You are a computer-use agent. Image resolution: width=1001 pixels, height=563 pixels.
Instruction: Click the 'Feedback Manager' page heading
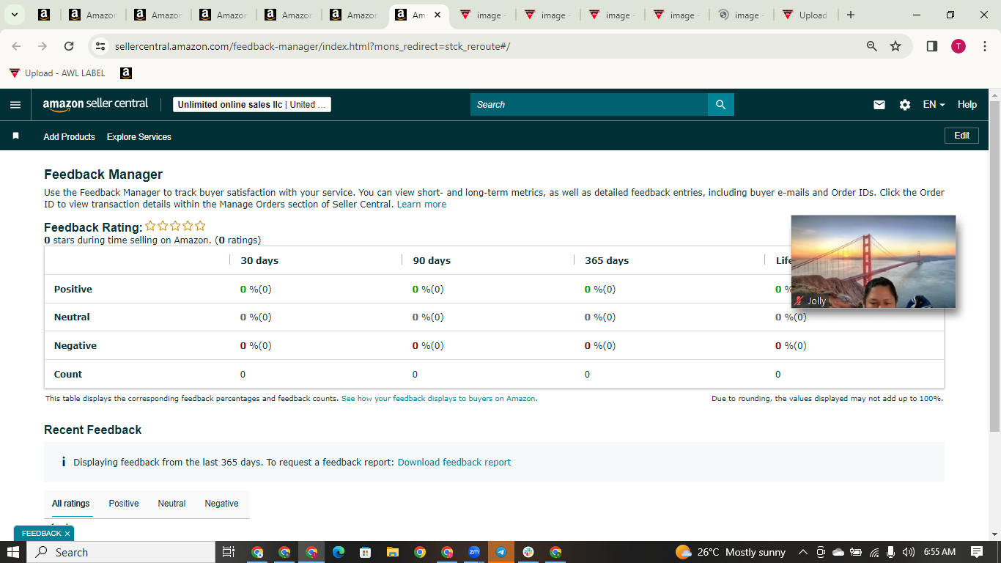103,174
